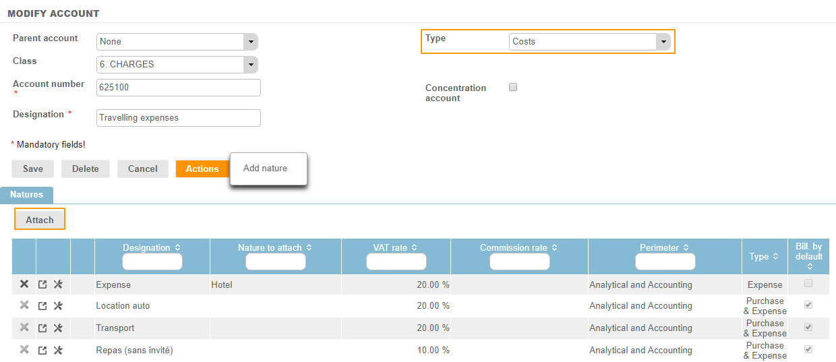Click the tools icon for Repas (sans invité)
This screenshot has width=836, height=362.
(58, 351)
